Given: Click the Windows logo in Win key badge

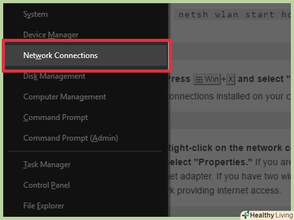Looking at the screenshot, I should point(199,79).
